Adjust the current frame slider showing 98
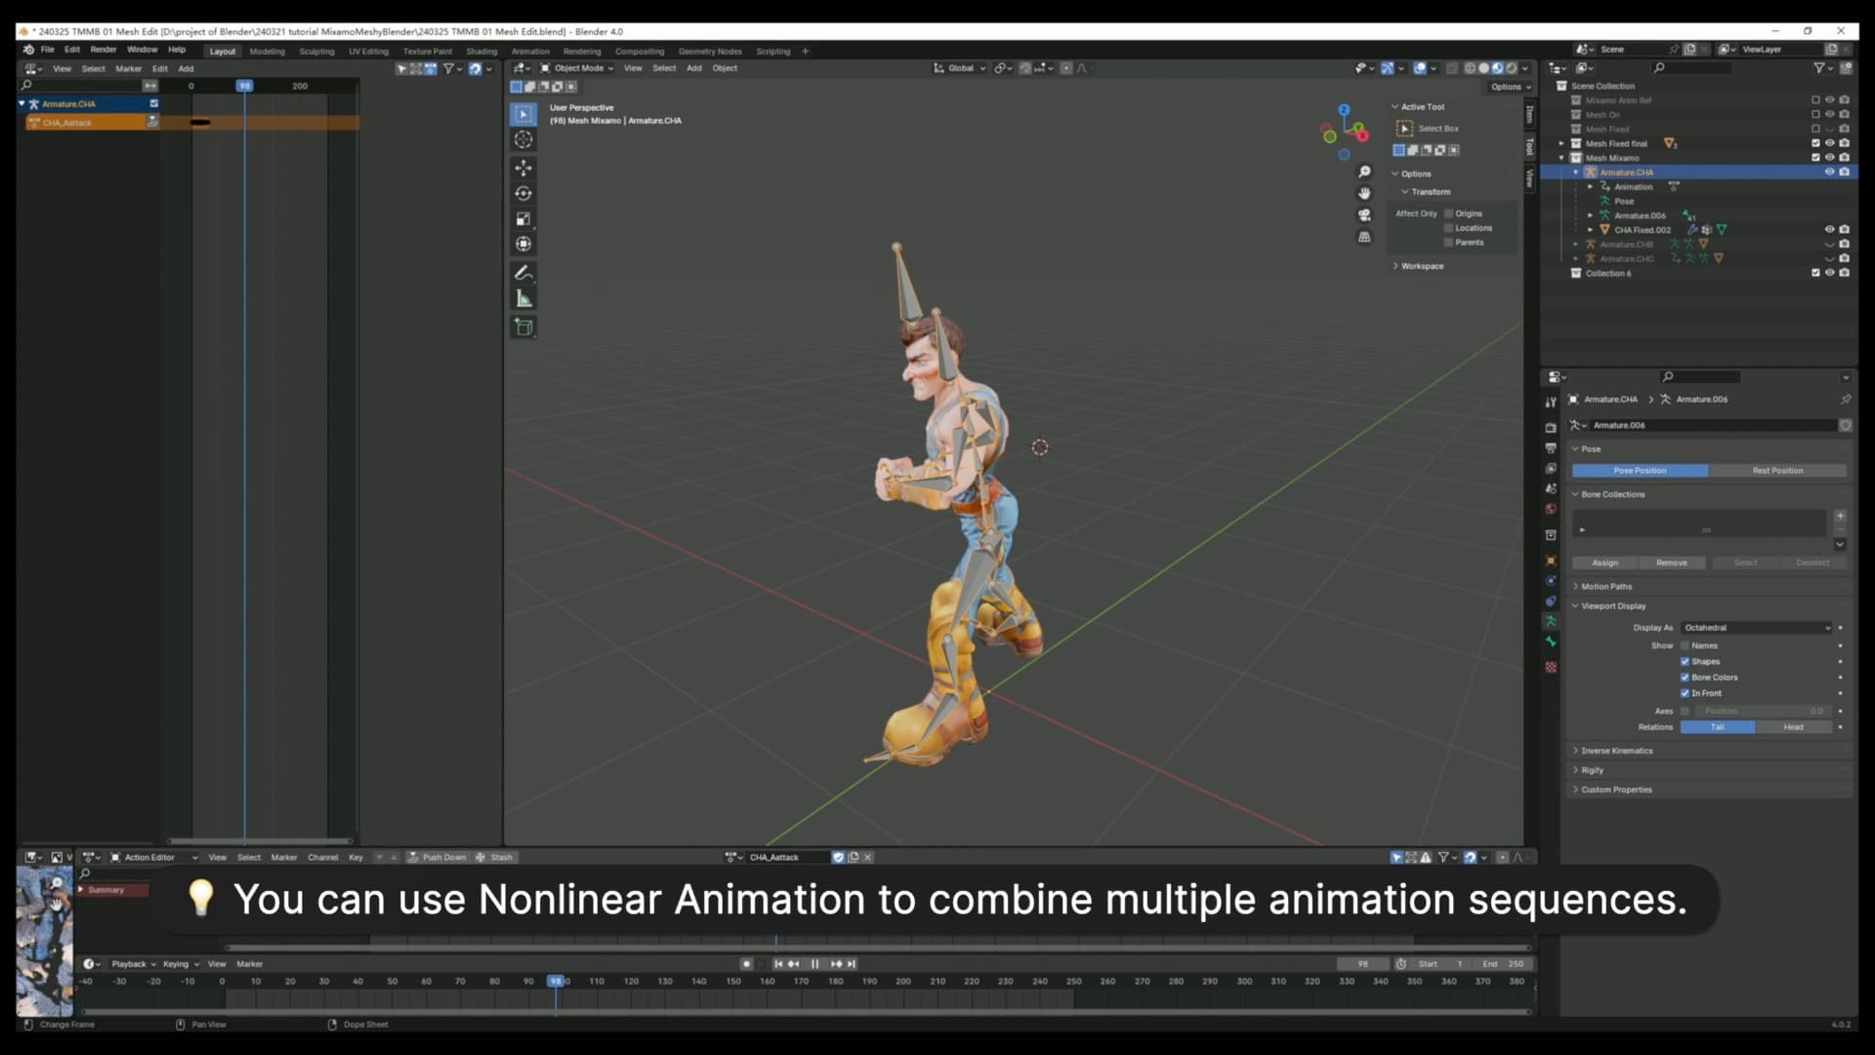Image resolution: width=1875 pixels, height=1055 pixels. tap(1363, 963)
